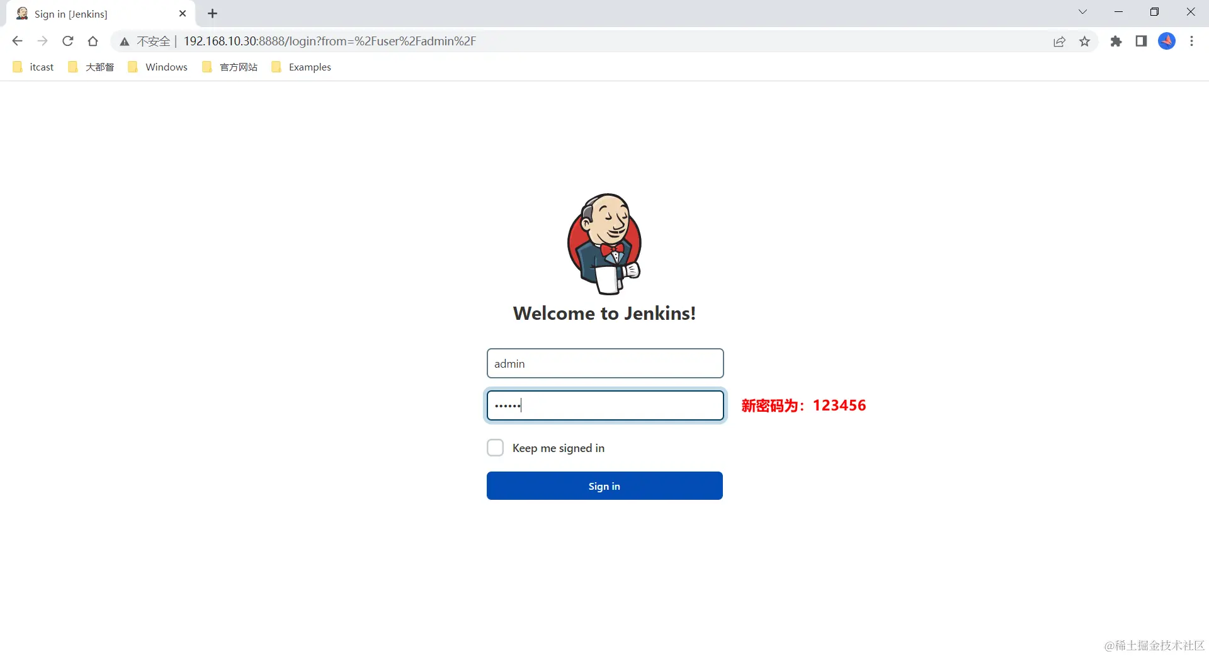Click the browser forward arrow
Screen dimensions: 1209x656
click(x=42, y=41)
